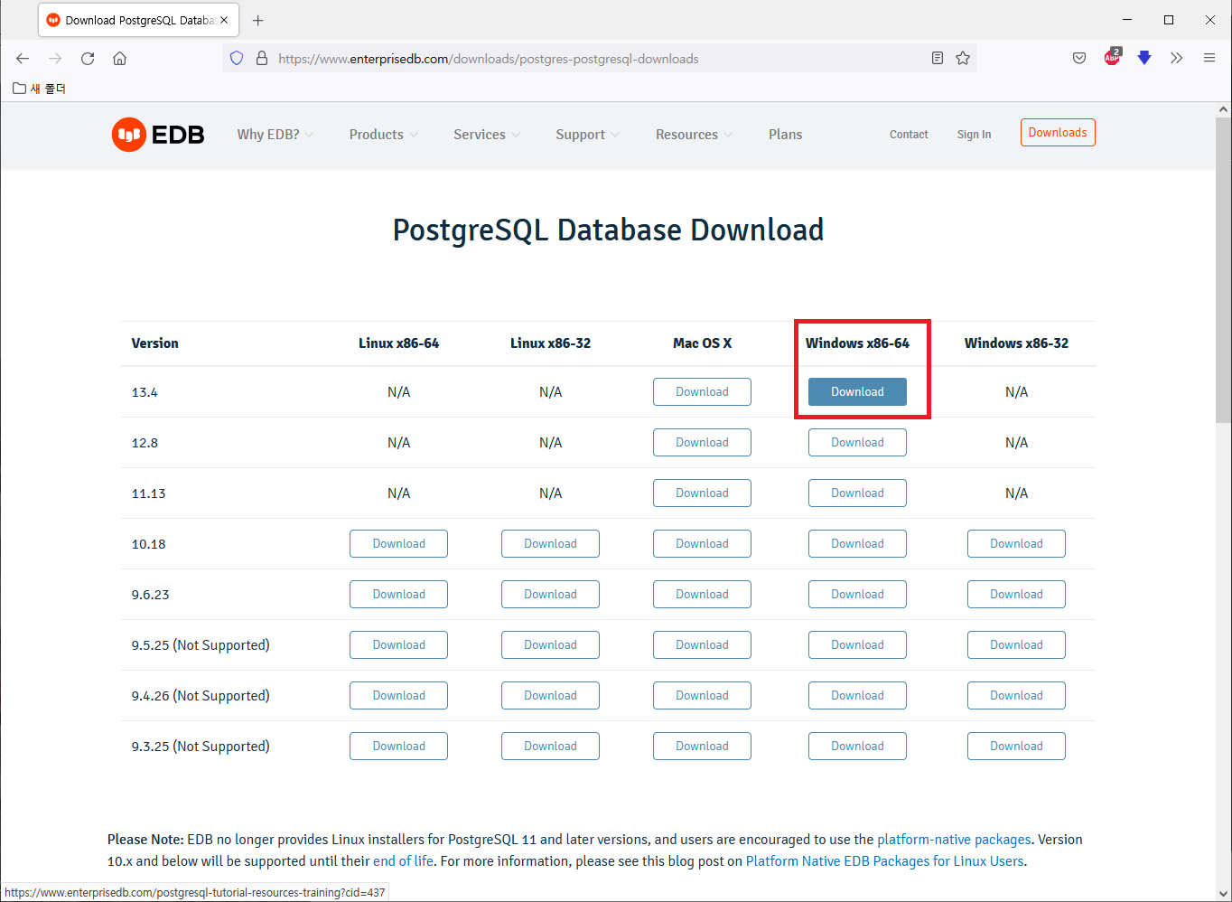Select the 13.4 version cell

[x=145, y=392]
